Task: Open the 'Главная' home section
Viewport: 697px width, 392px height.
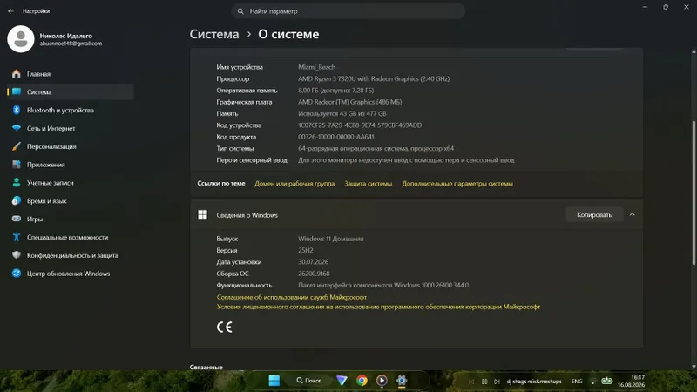Action: [71, 74]
